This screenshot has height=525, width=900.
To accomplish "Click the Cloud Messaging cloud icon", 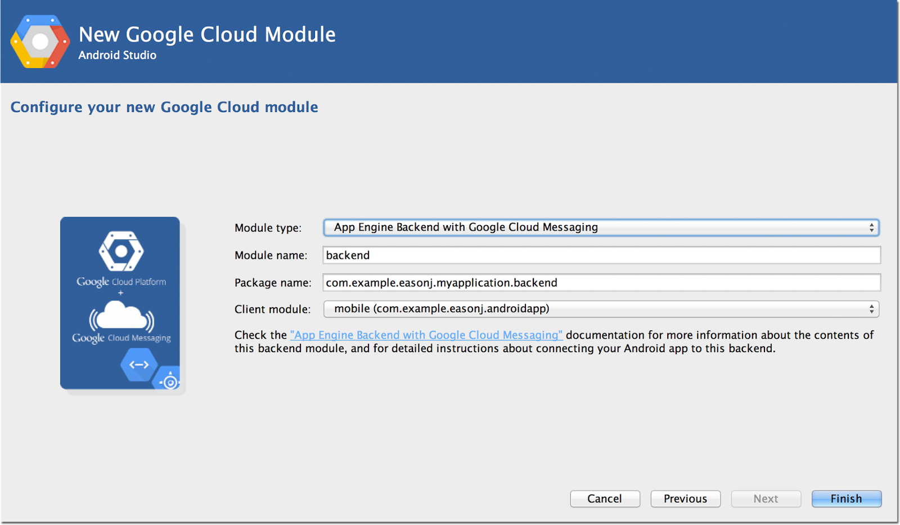I will (x=121, y=316).
